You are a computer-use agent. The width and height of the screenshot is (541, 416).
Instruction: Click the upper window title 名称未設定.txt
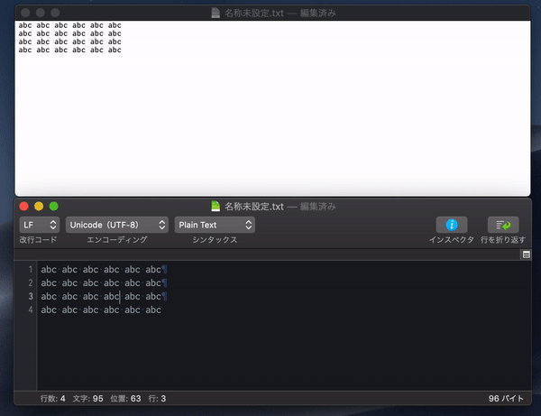[x=254, y=14]
